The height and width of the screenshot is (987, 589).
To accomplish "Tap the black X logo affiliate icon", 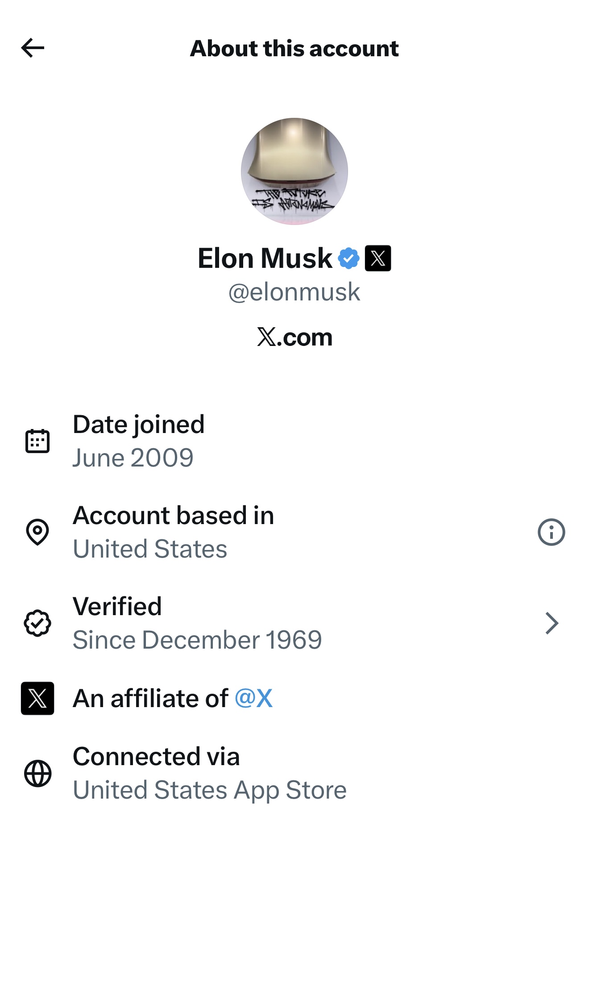I will point(37,698).
